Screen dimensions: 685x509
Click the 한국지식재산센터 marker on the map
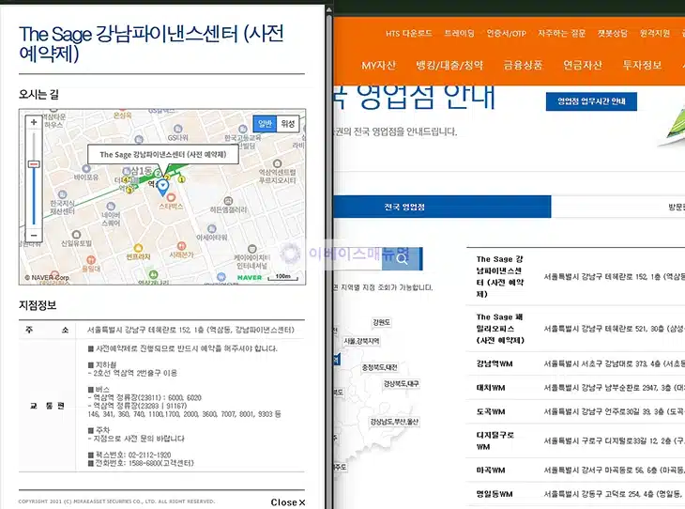[x=62, y=194]
